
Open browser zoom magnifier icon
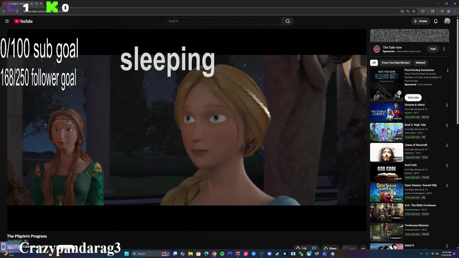point(408,11)
